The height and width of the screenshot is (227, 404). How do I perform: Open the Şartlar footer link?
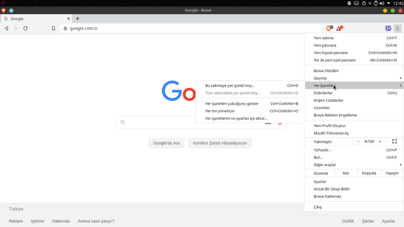coord(368,221)
